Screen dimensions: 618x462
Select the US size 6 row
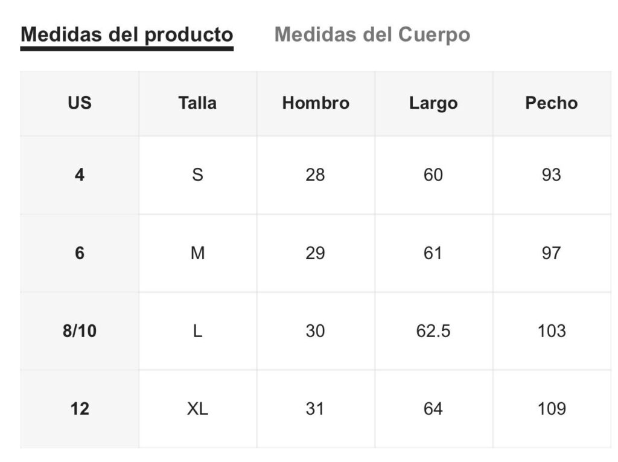tap(316, 253)
